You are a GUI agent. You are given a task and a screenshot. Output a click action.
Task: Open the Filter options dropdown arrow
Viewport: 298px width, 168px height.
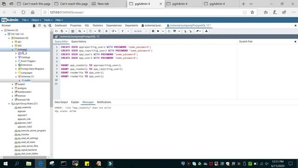click(x=128, y=31)
